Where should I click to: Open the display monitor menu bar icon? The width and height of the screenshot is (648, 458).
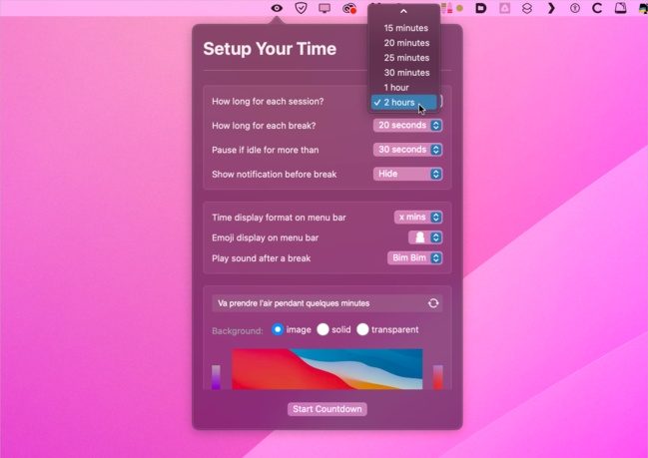324,8
